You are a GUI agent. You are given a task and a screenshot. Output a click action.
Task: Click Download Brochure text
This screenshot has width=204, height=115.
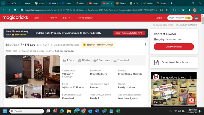[175, 62]
